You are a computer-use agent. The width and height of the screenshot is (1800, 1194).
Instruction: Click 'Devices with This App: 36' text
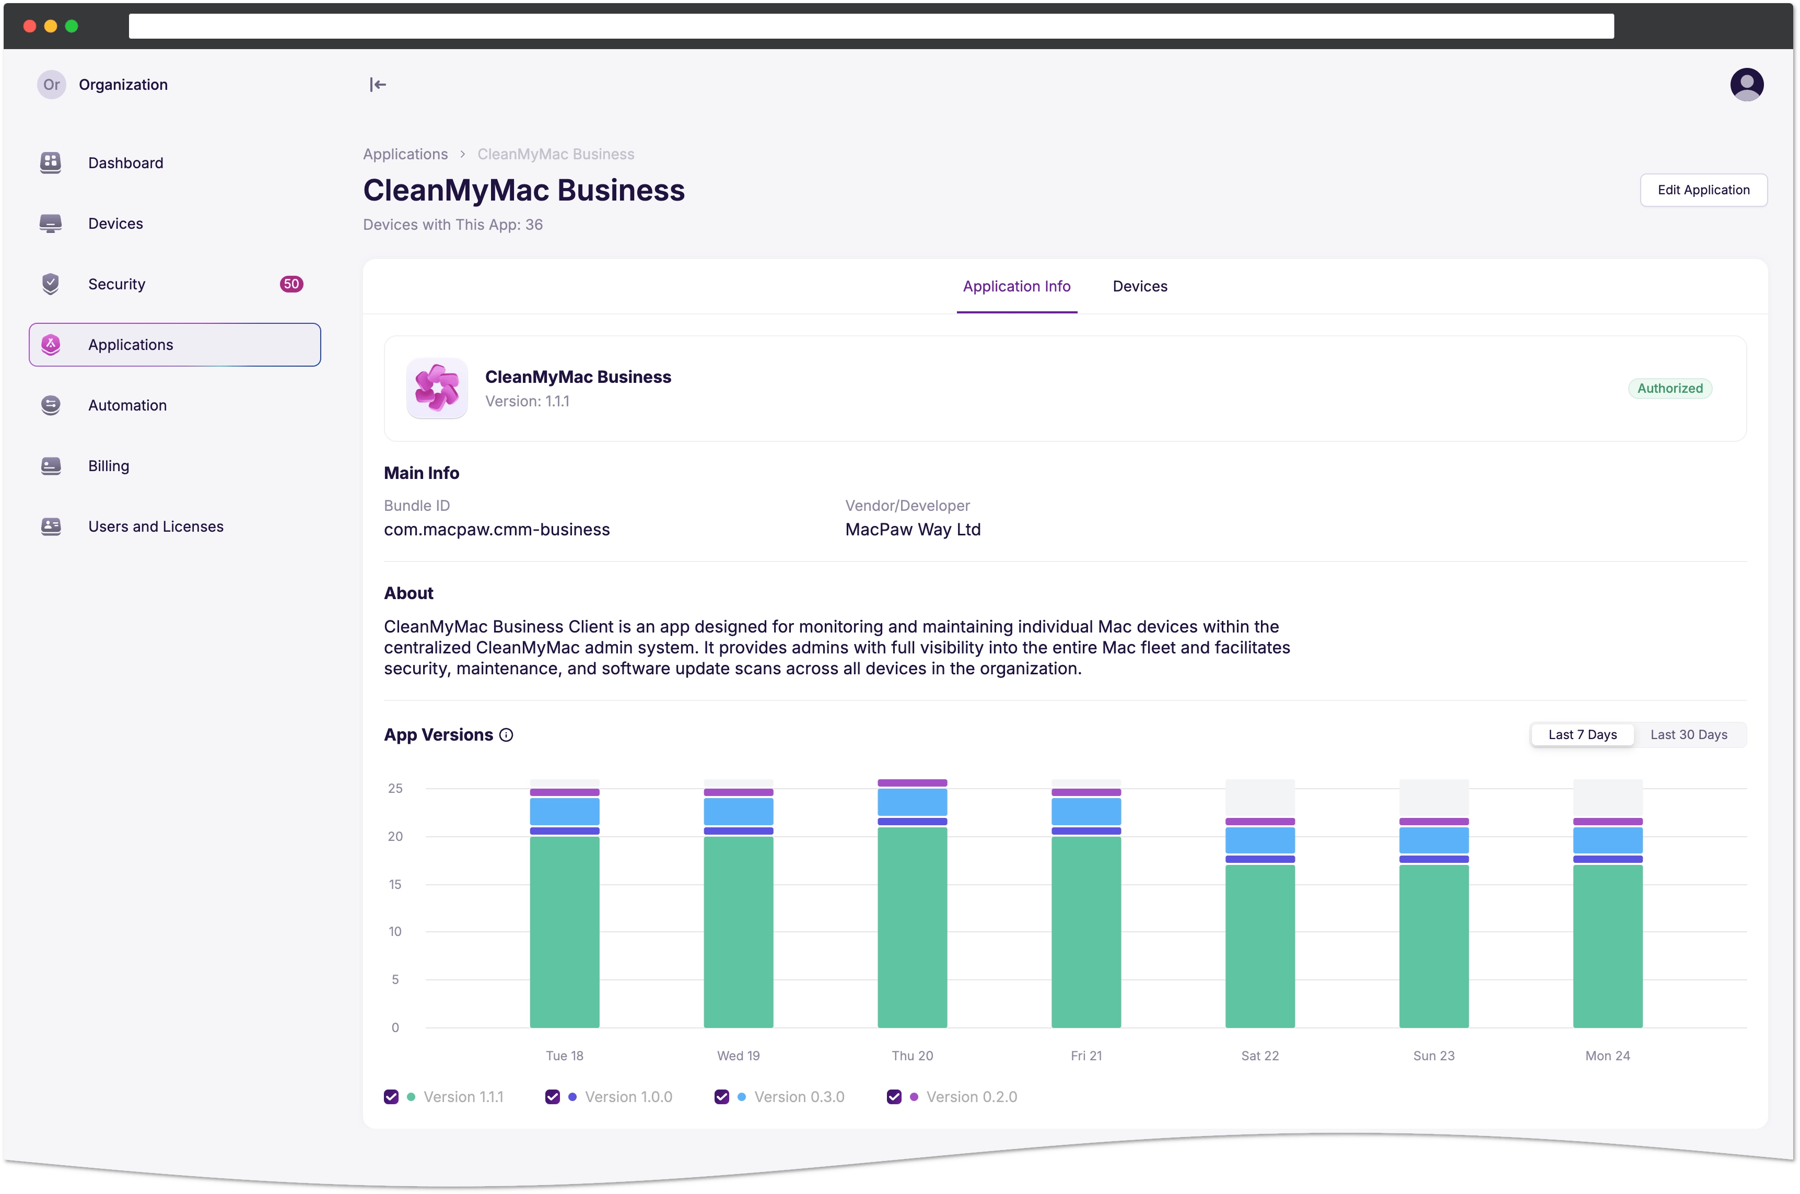(x=452, y=225)
